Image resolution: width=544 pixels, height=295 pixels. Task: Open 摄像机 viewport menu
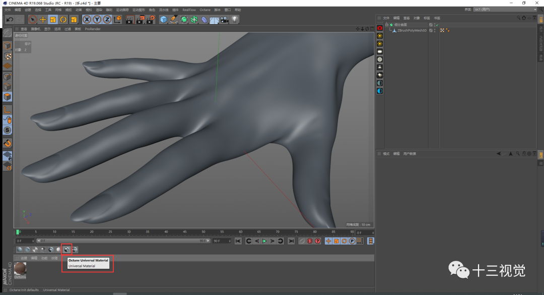coord(35,29)
